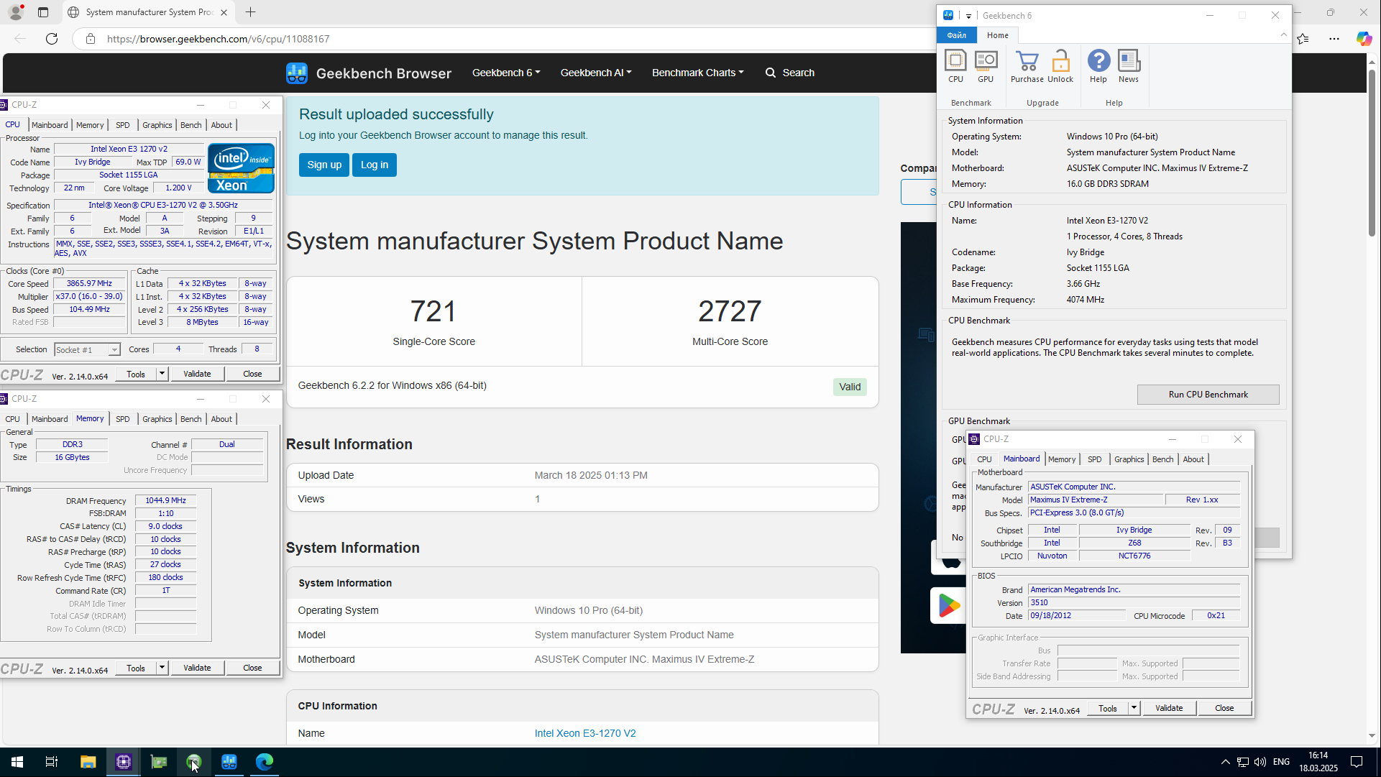This screenshot has height=777, width=1381.
Task: Open Geekbench quick access toolbar dropdown
Action: click(968, 16)
